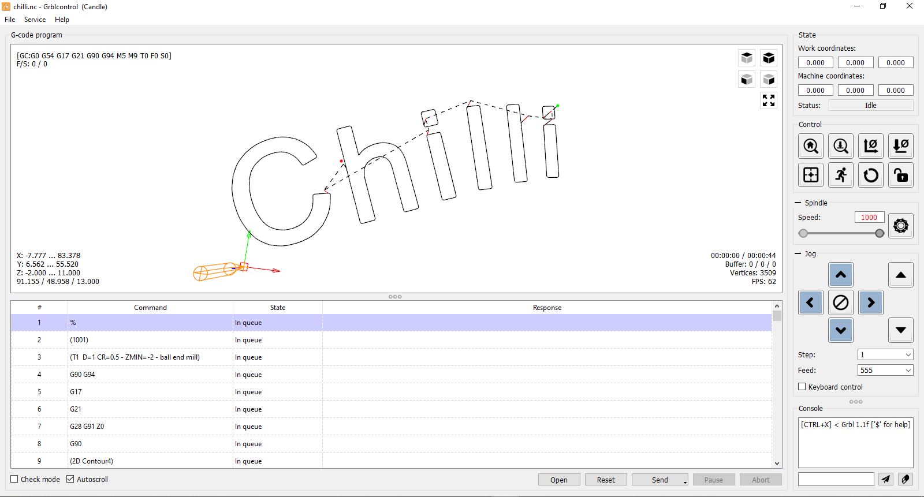Viewport: 924px width, 497px height.
Task: Select the (1001) command row
Action: [x=391, y=339]
